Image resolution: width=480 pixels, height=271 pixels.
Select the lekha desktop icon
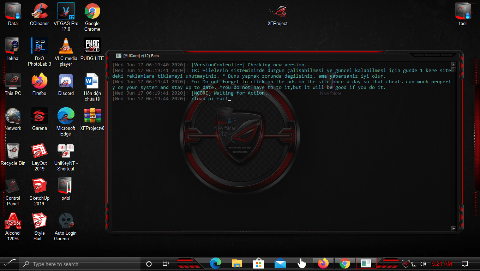click(13, 50)
